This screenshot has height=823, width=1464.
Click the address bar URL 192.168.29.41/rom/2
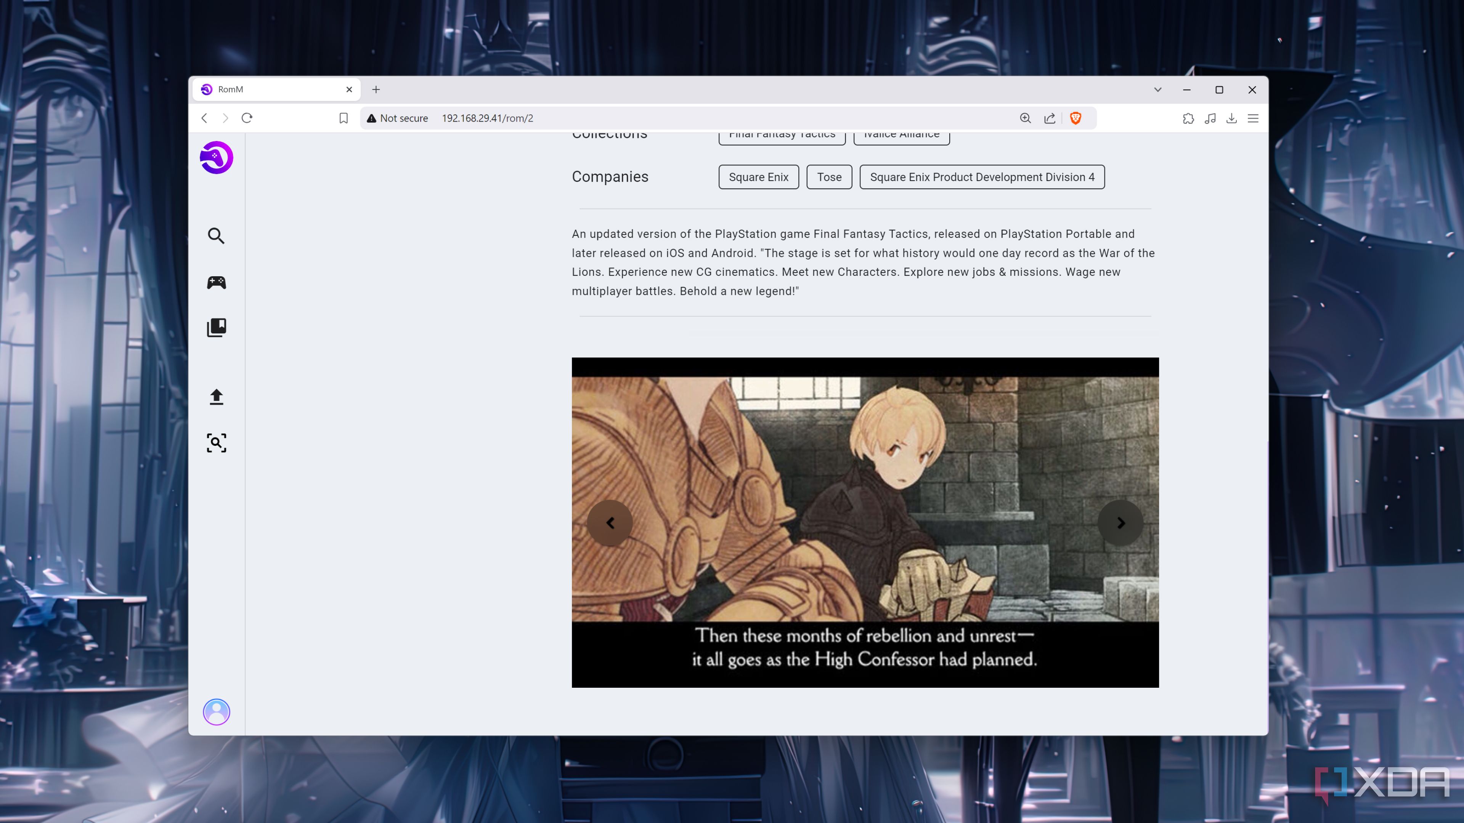488,118
